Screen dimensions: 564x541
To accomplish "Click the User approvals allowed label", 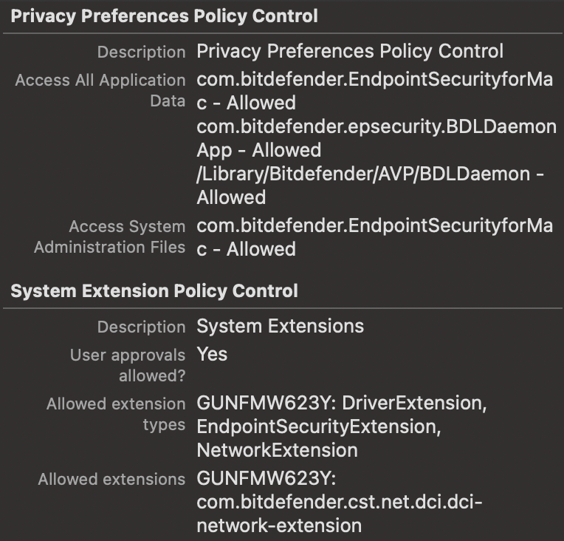I will pos(128,365).
